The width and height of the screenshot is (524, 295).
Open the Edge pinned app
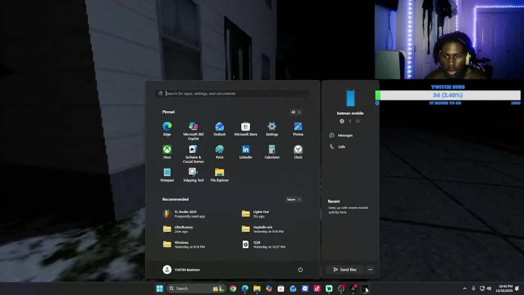[167, 129]
